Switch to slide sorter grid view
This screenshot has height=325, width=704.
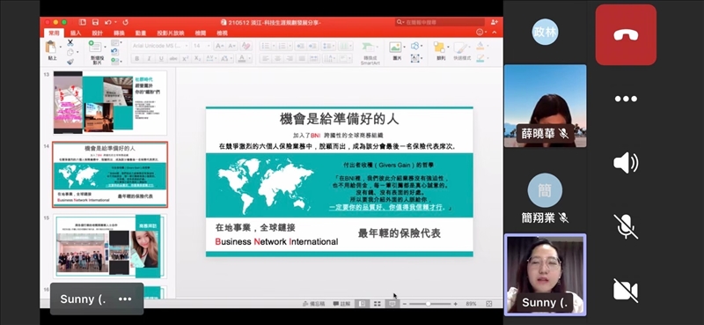[x=378, y=304]
